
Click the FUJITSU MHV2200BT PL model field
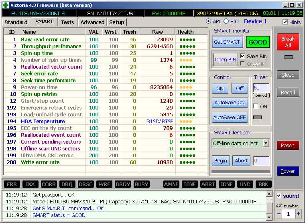[x=39, y=13]
